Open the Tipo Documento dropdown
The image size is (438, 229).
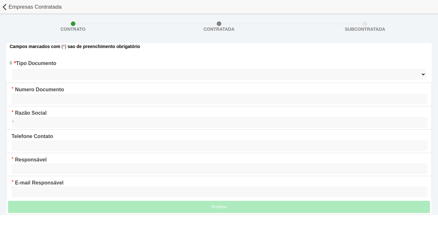[x=219, y=74]
